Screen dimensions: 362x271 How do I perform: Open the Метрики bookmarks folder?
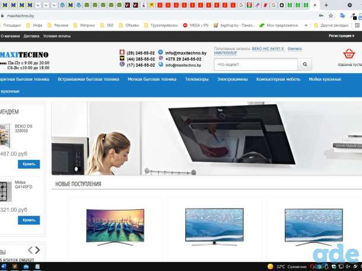[x=84, y=25]
